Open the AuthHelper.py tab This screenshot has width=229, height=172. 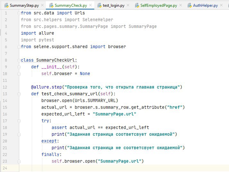point(205,5)
